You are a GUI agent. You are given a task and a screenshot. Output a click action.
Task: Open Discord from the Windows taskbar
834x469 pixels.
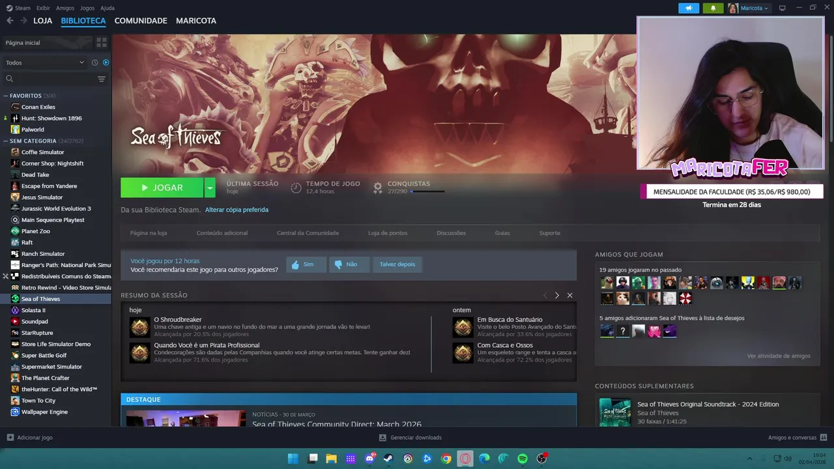[370, 459]
